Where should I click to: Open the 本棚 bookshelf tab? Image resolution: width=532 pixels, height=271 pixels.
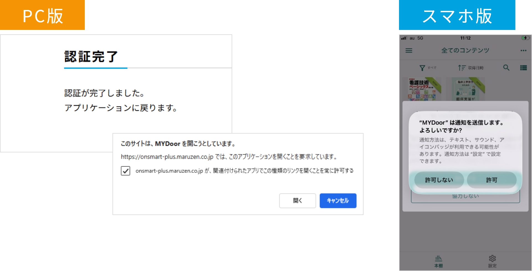click(x=438, y=262)
